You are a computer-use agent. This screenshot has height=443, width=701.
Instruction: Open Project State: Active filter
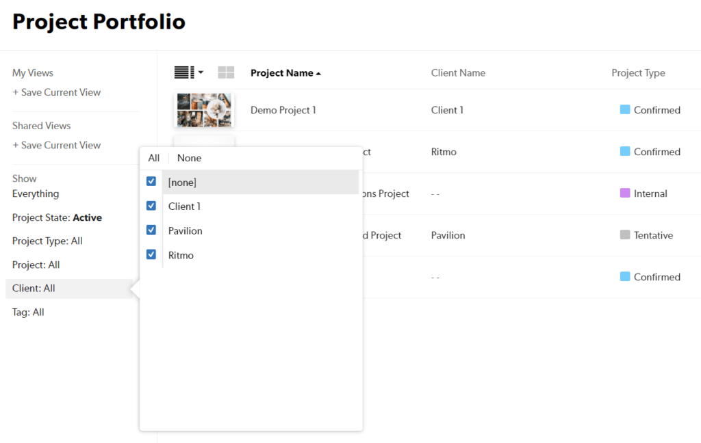[57, 217]
